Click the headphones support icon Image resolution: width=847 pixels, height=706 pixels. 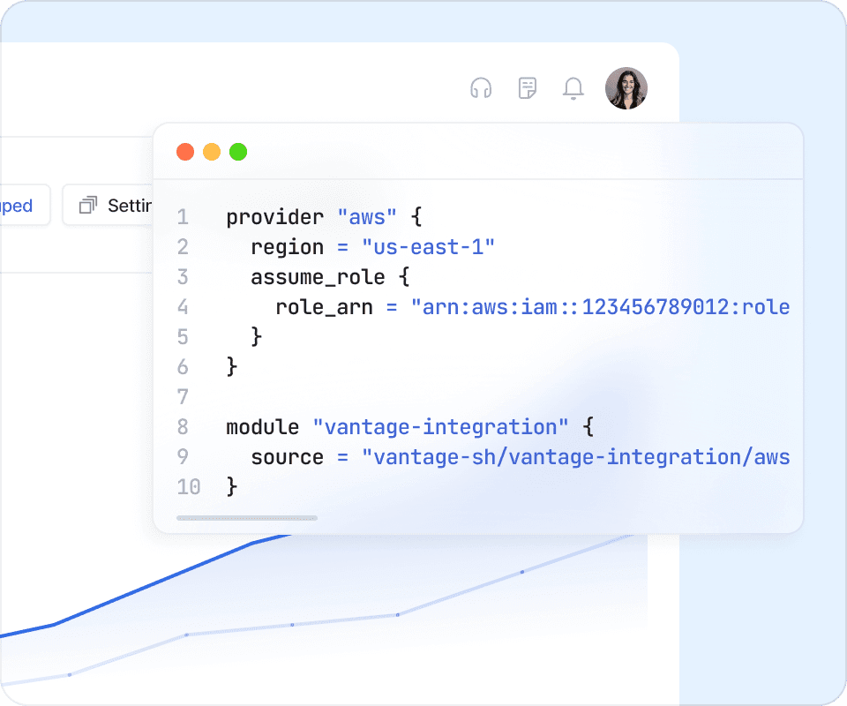(x=481, y=88)
